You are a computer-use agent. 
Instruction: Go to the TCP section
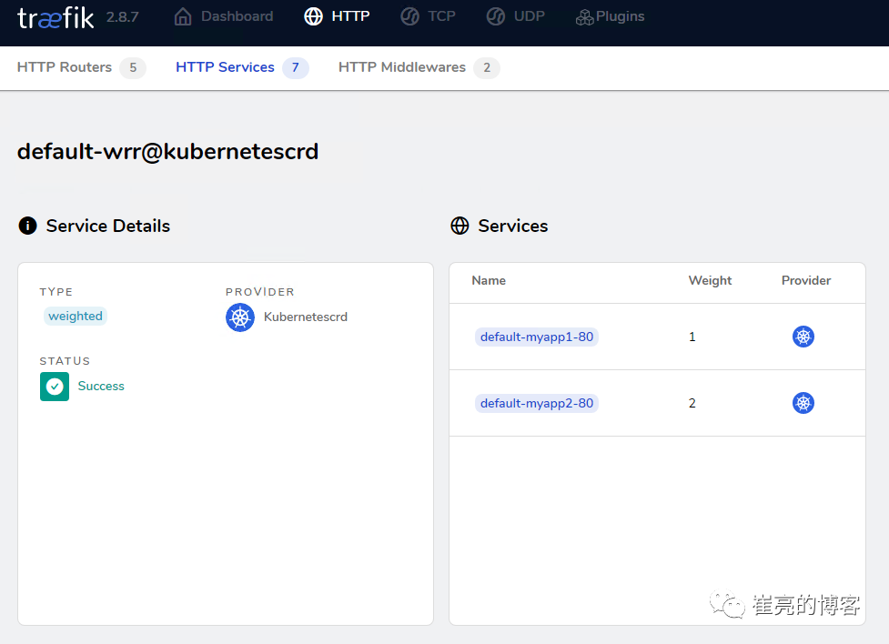click(428, 16)
